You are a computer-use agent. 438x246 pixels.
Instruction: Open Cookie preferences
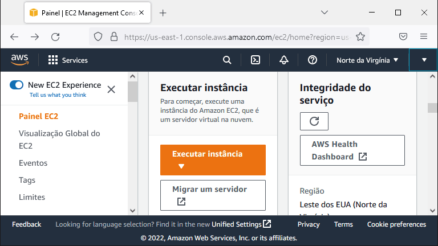396,224
